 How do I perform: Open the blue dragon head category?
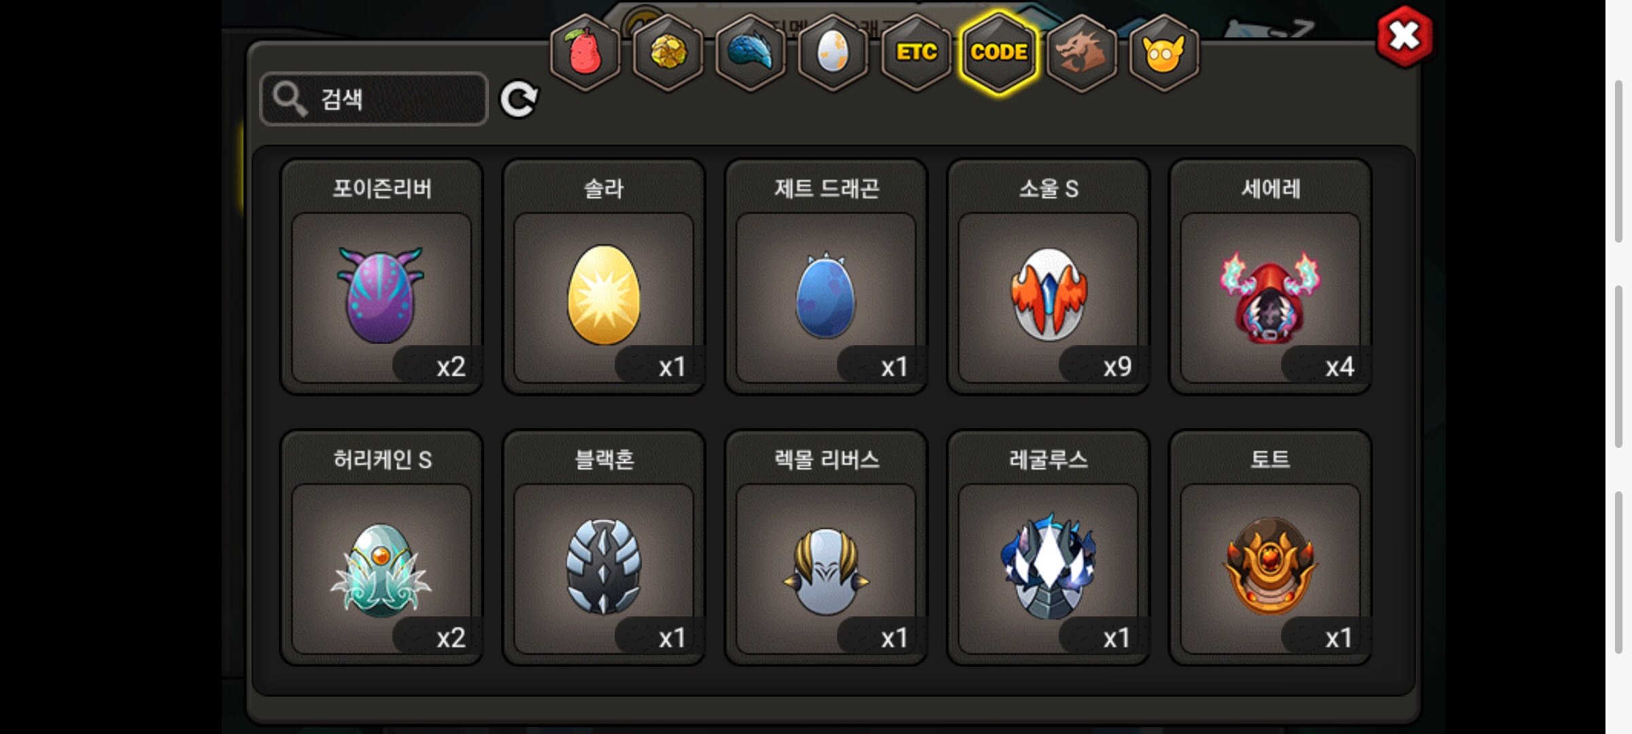click(751, 52)
